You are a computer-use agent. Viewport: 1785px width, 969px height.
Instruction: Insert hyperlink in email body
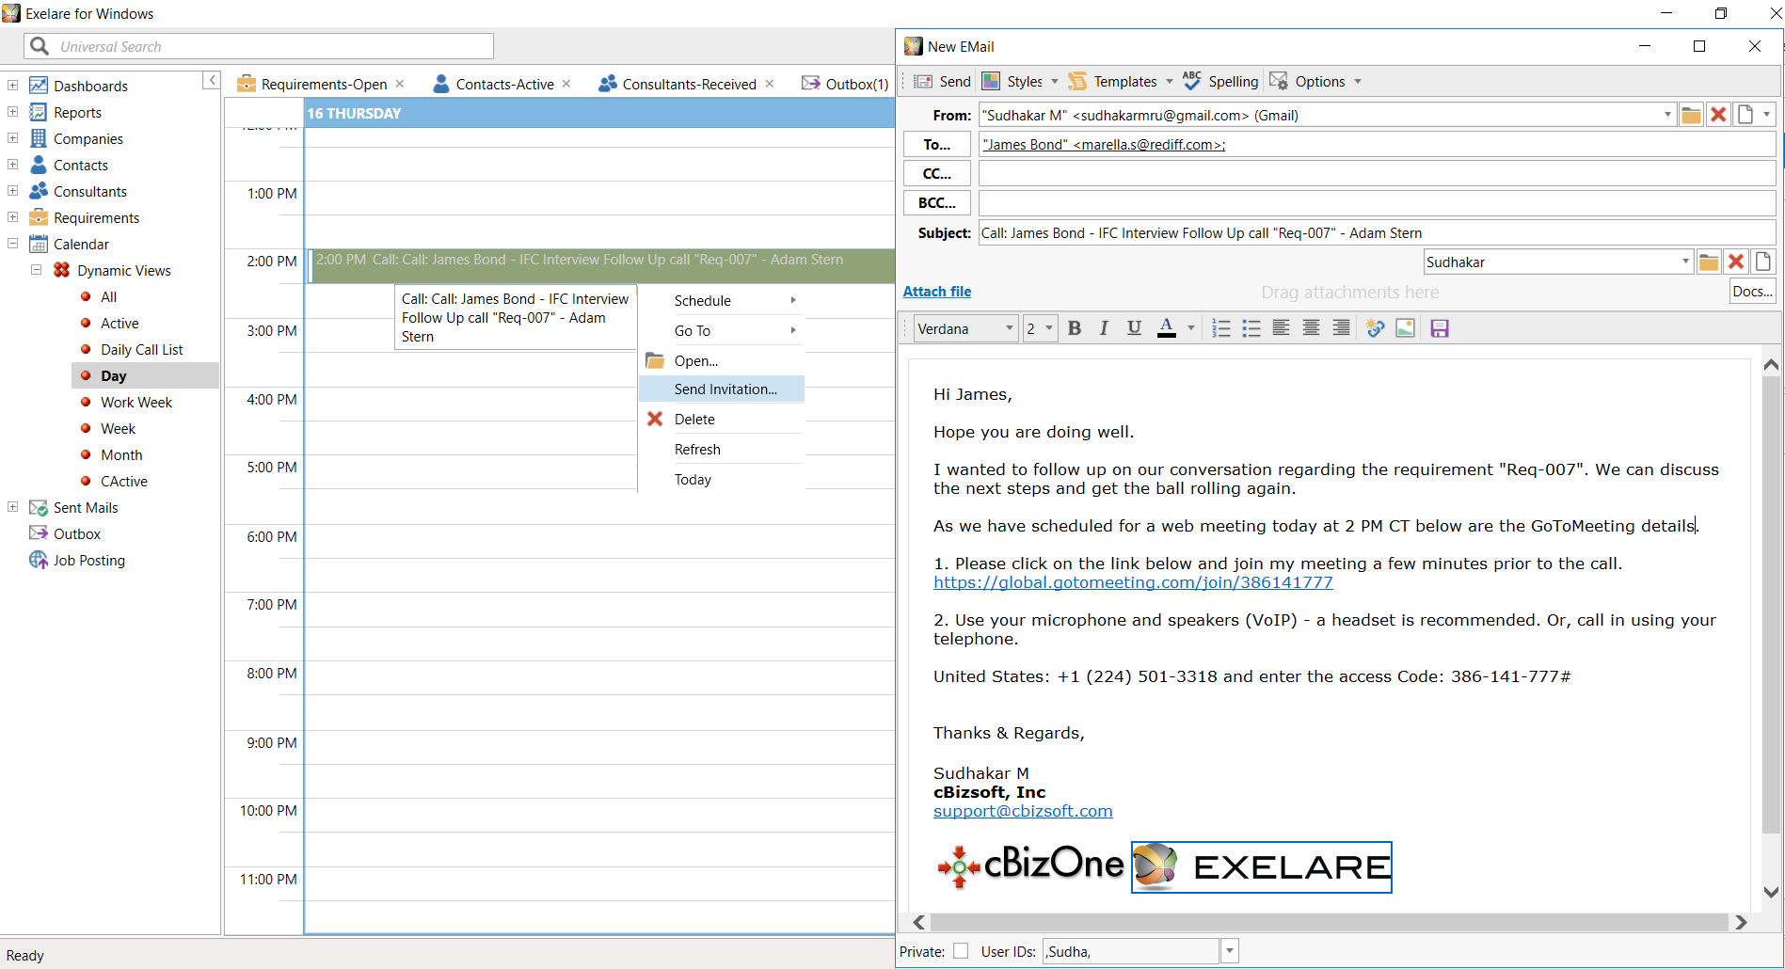pyautogui.click(x=1376, y=328)
